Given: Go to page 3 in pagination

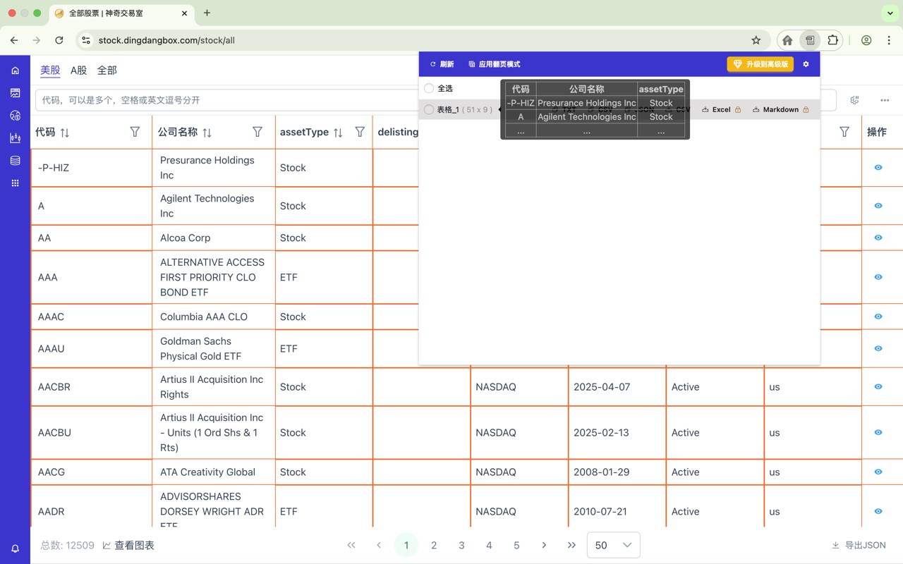Looking at the screenshot, I should tap(461, 545).
